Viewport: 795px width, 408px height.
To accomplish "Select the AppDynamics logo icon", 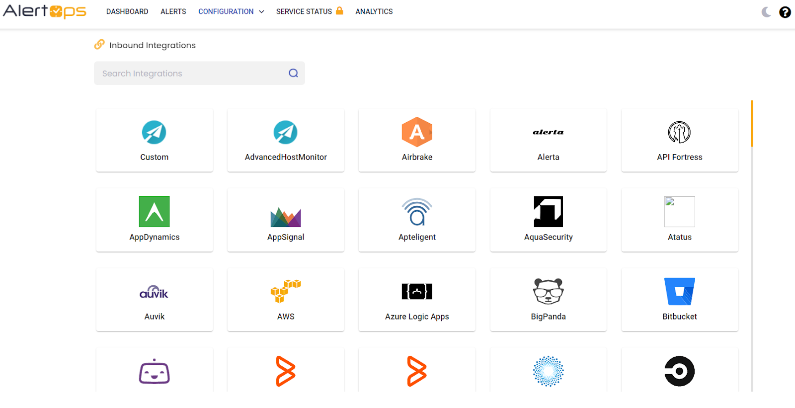I will pos(154,212).
